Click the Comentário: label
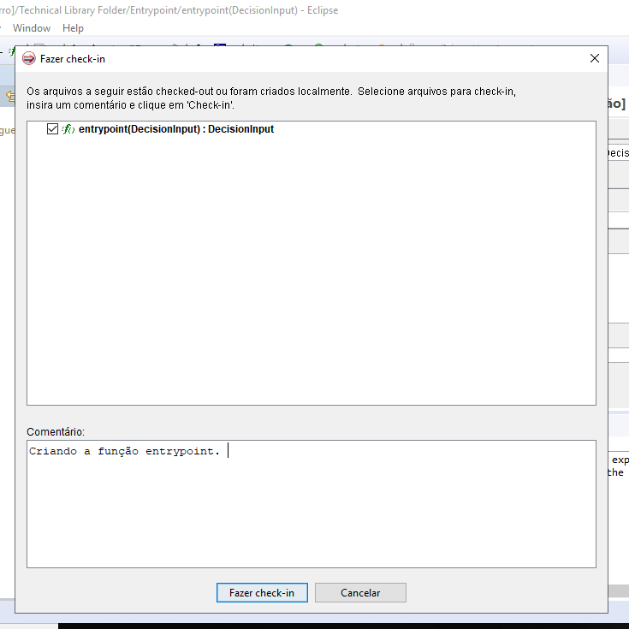Screen dimensions: 629x629 [56, 431]
